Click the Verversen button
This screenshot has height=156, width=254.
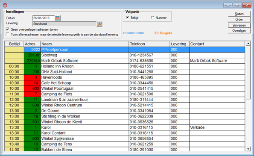click(239, 25)
